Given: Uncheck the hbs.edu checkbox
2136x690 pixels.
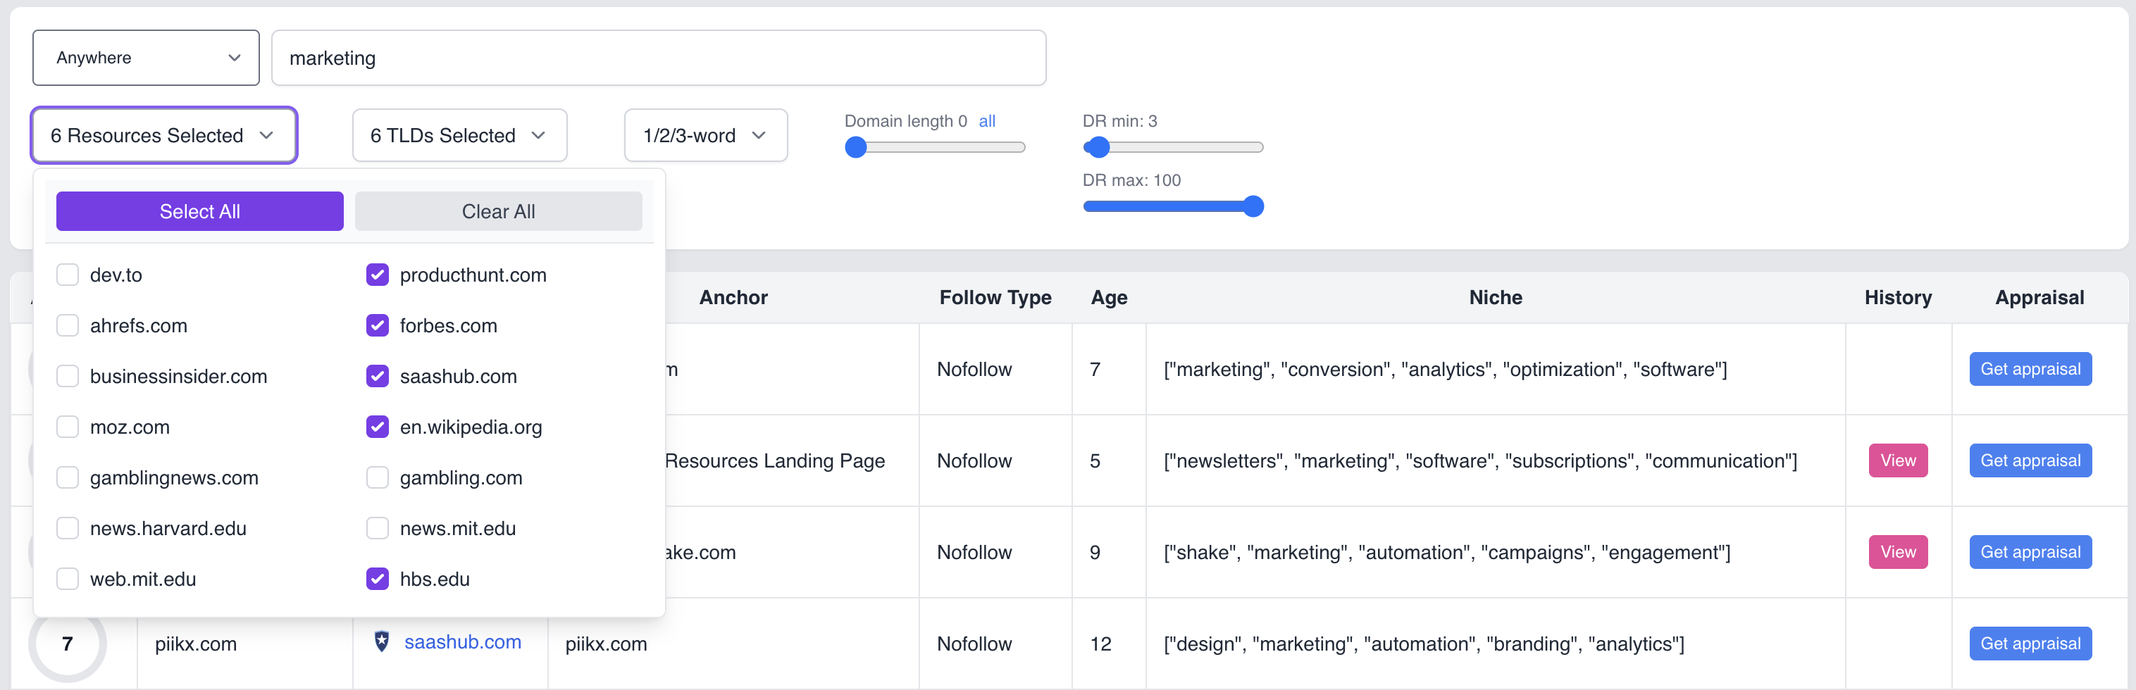Looking at the screenshot, I should 378,579.
